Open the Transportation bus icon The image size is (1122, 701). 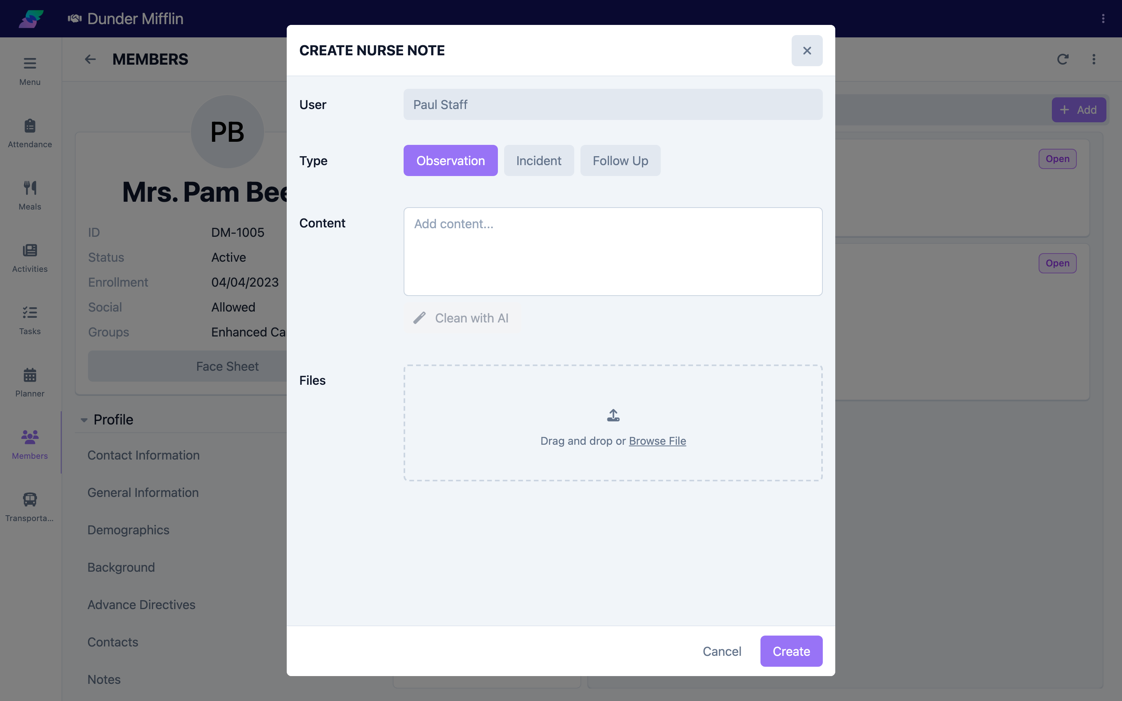point(30,499)
